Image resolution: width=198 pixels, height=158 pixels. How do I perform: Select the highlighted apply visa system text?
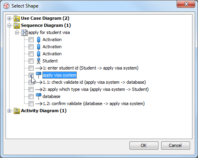(x=59, y=75)
